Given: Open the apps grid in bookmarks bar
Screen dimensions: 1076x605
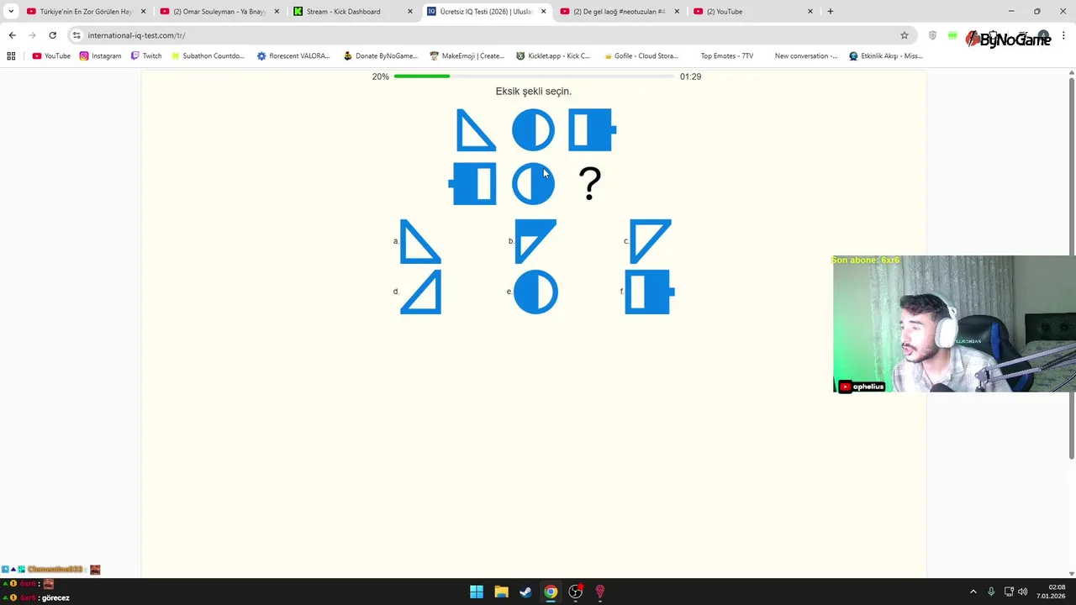Looking at the screenshot, I should click(x=11, y=55).
